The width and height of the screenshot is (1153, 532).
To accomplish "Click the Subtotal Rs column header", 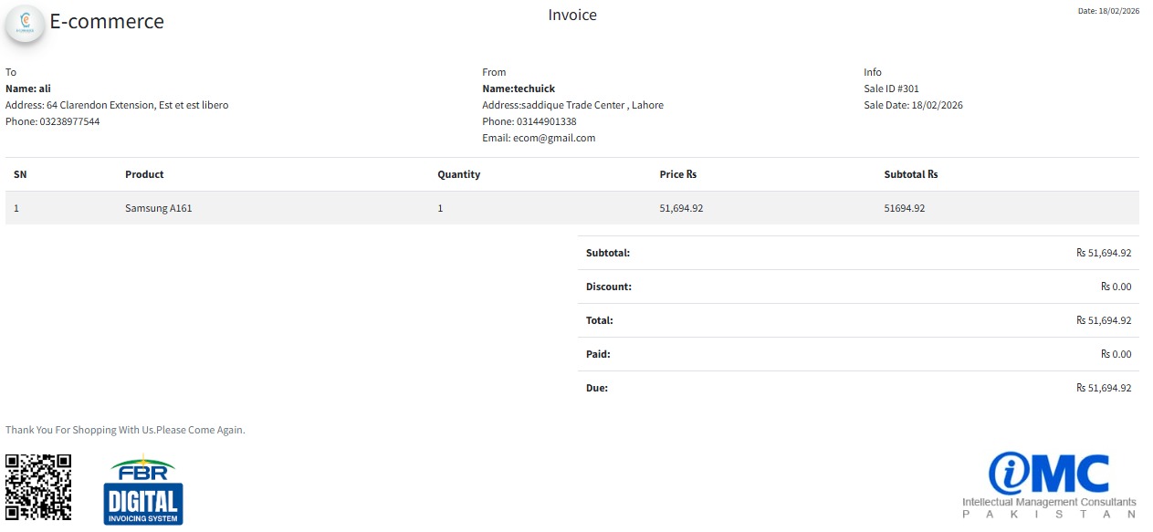I will pos(910,174).
